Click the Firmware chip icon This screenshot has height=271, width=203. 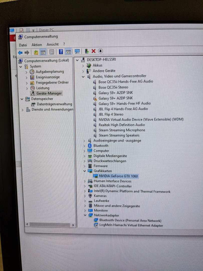[x=90, y=166]
